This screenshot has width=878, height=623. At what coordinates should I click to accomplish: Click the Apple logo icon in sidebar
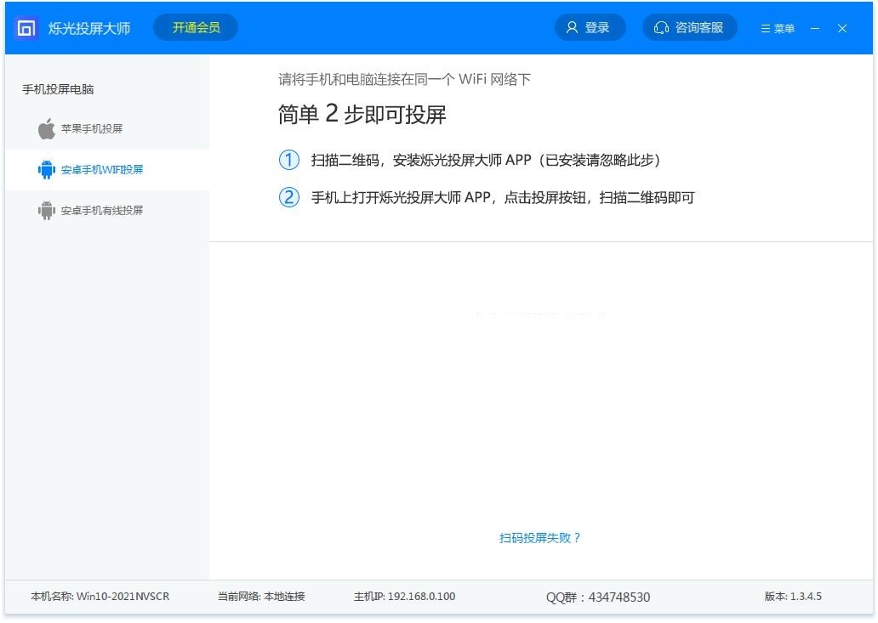coord(47,128)
